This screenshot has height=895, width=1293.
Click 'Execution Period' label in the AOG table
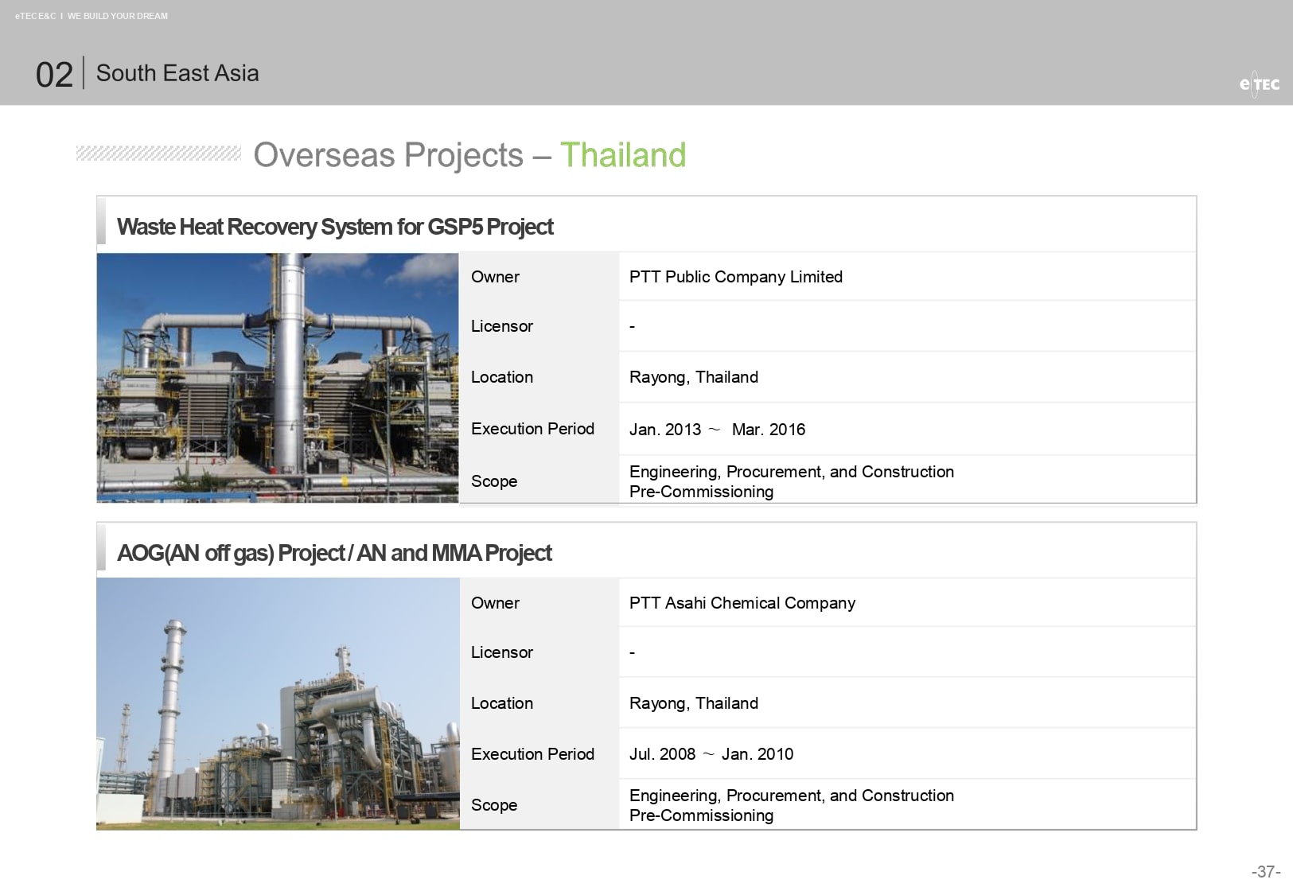(532, 754)
